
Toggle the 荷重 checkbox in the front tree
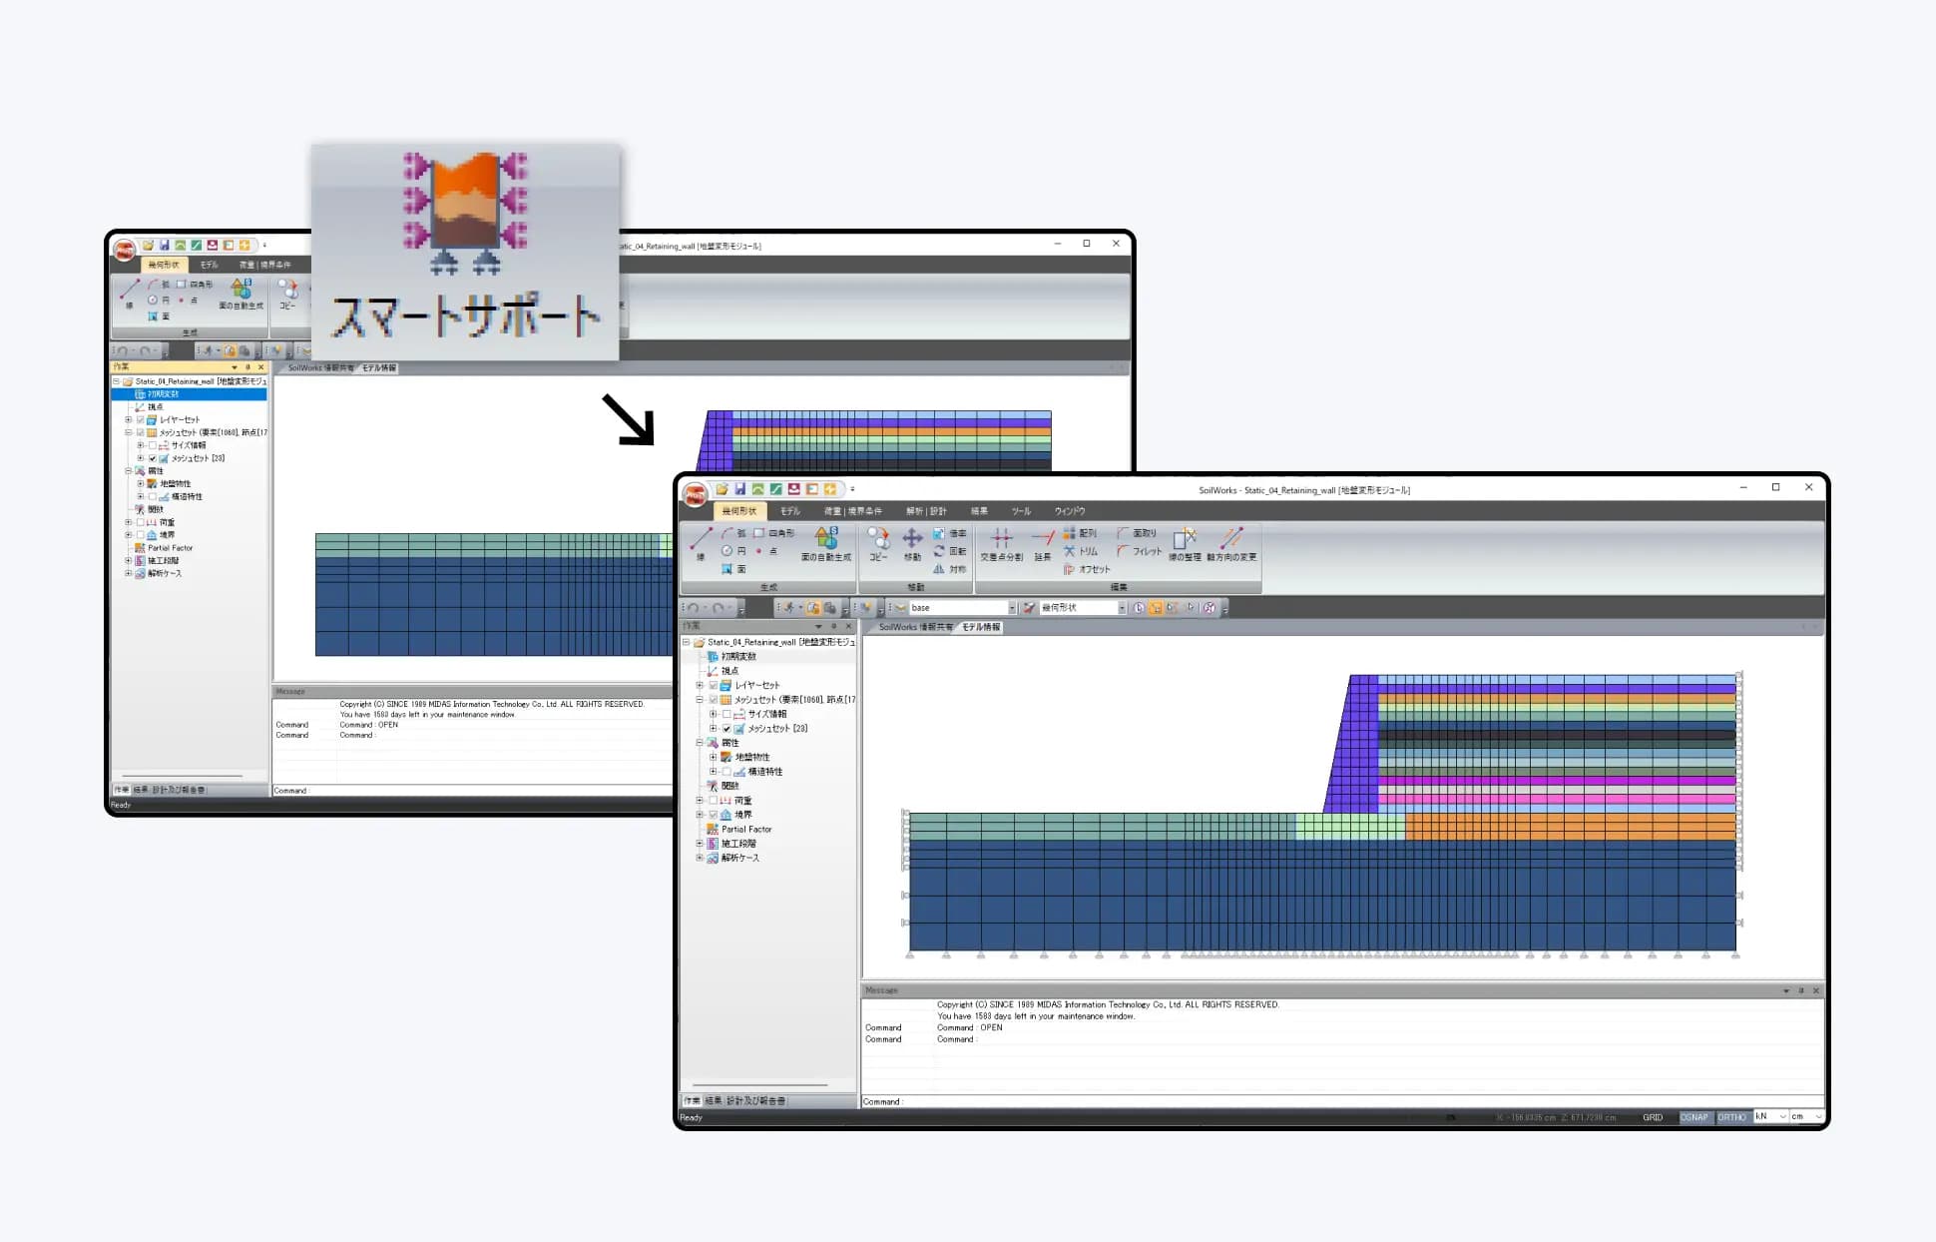coord(713,801)
